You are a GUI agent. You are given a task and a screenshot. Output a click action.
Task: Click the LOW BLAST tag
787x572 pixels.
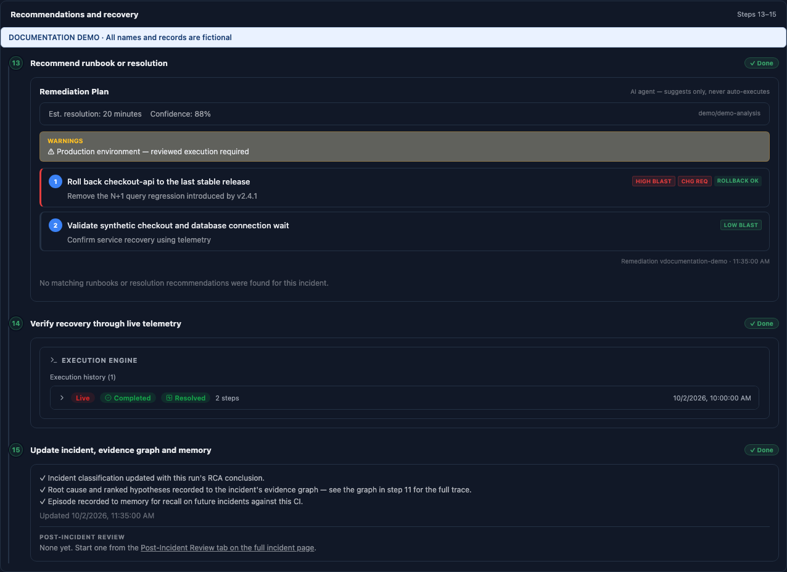point(741,225)
